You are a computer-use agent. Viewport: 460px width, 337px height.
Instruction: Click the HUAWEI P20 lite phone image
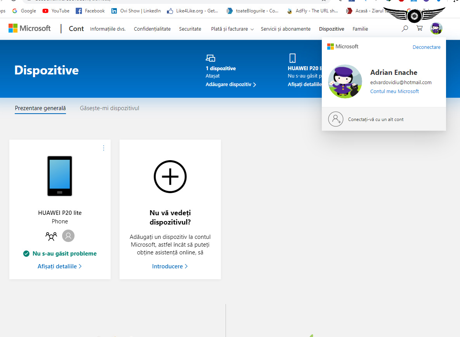[59, 176]
